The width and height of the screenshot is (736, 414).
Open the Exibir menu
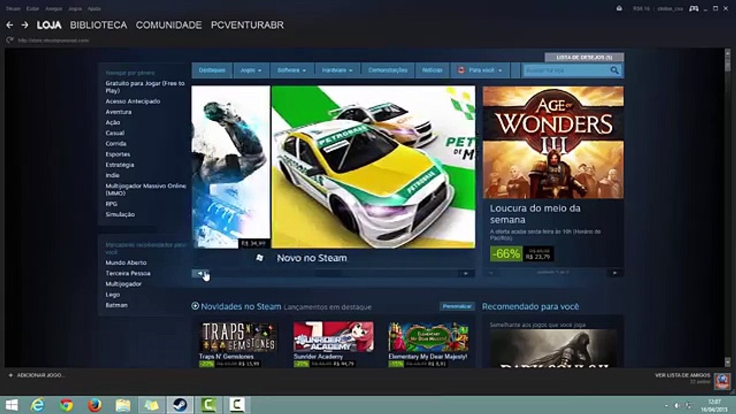pos(32,9)
